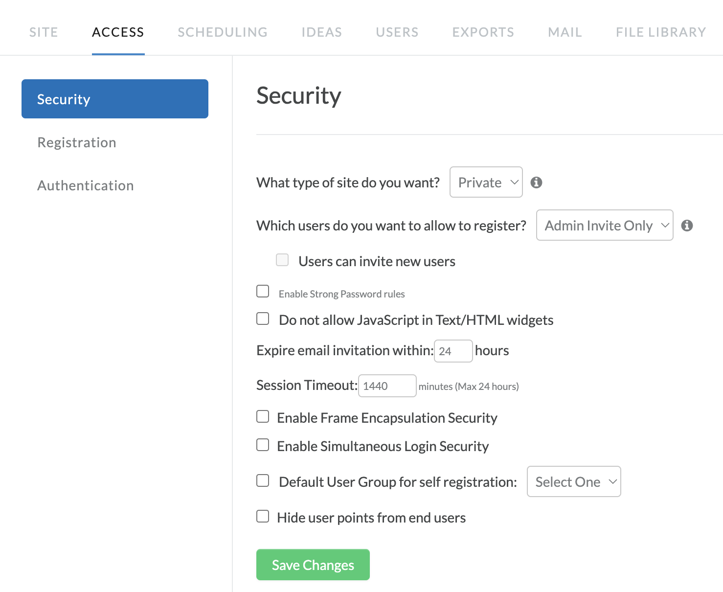This screenshot has width=723, height=592.
Task: Select Security in the sidebar
Action: click(x=115, y=99)
